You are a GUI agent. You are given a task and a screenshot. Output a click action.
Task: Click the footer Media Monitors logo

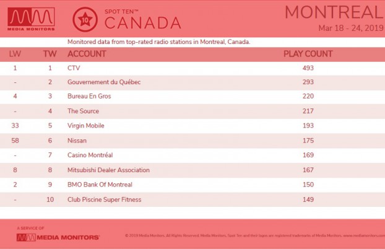(58, 237)
